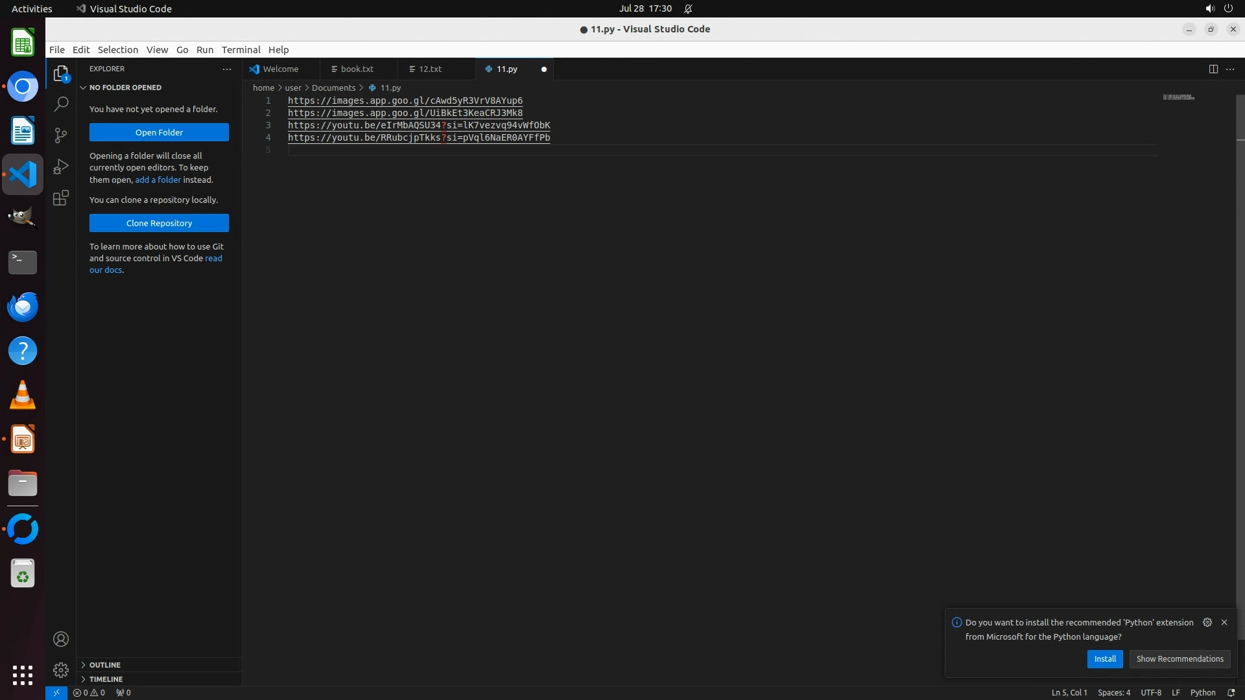This screenshot has width=1245, height=700.
Task: Click the editor minimap preview
Action: [1178, 97]
